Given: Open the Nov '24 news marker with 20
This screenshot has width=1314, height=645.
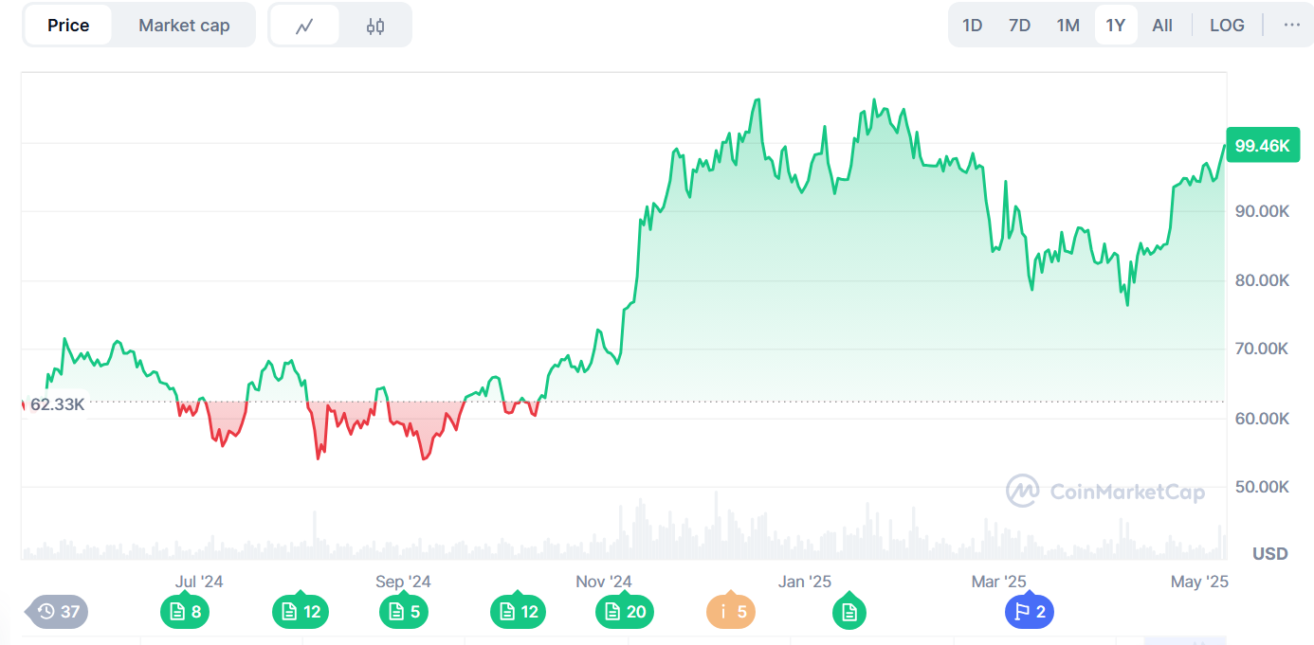Looking at the screenshot, I should [x=624, y=612].
